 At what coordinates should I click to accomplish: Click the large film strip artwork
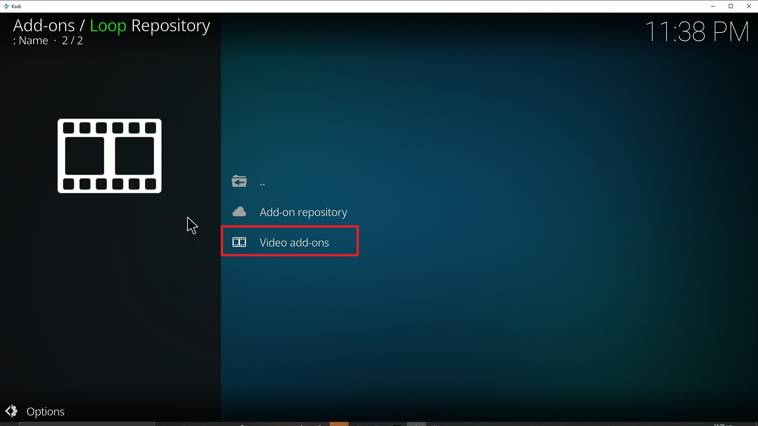[109, 156]
